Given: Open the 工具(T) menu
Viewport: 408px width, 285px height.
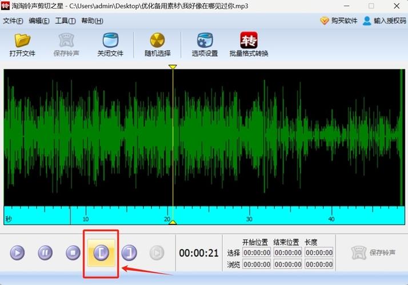Looking at the screenshot, I should (65, 21).
